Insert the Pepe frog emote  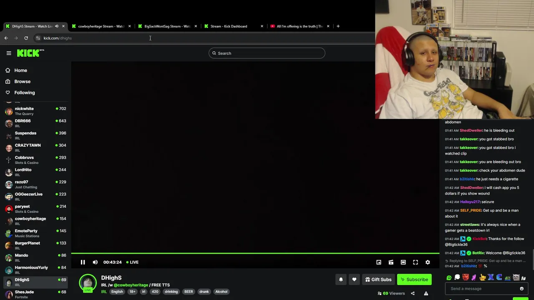click(508, 277)
